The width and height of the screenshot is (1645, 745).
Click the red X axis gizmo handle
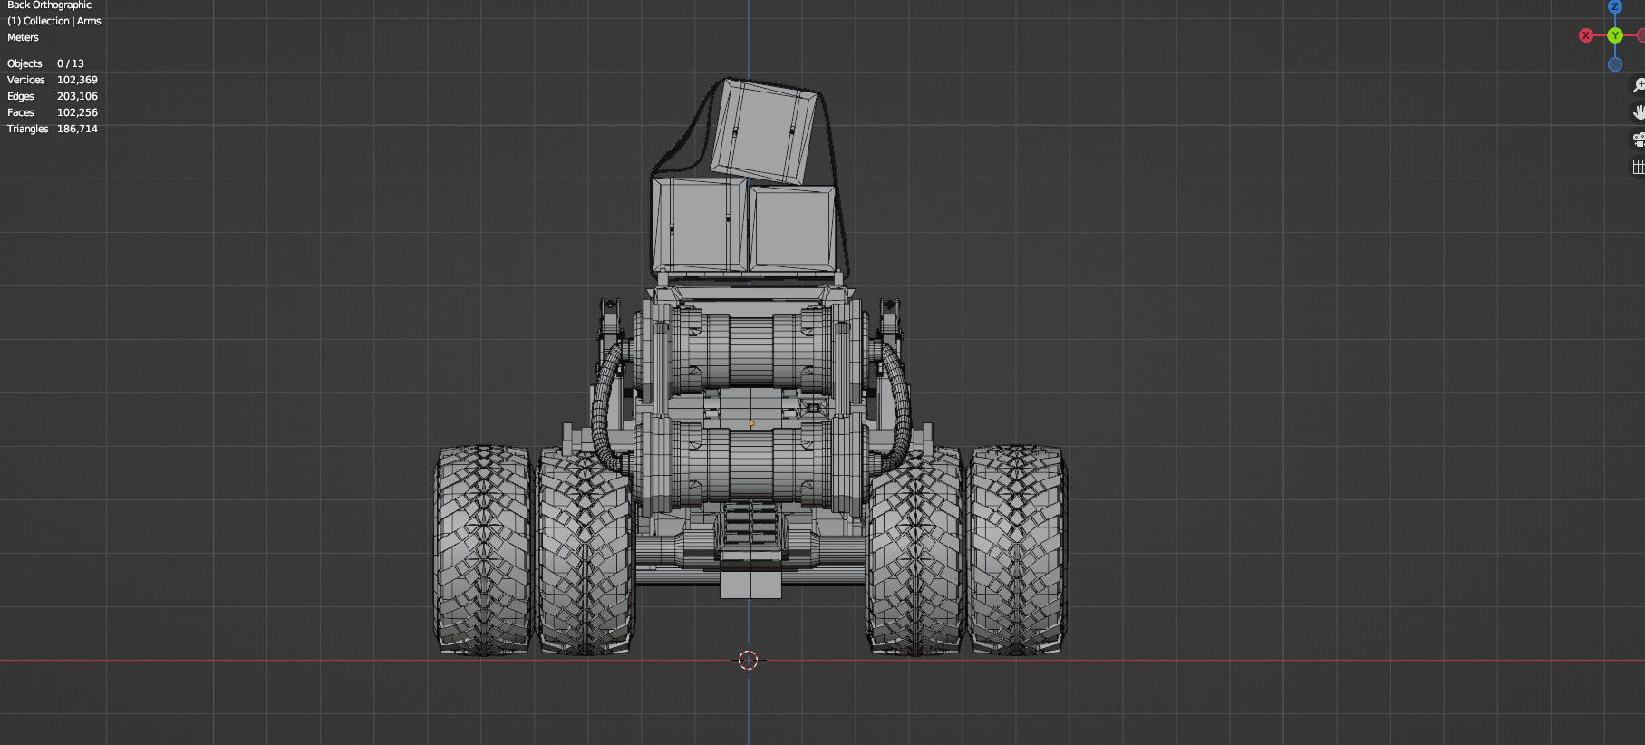coord(1586,35)
